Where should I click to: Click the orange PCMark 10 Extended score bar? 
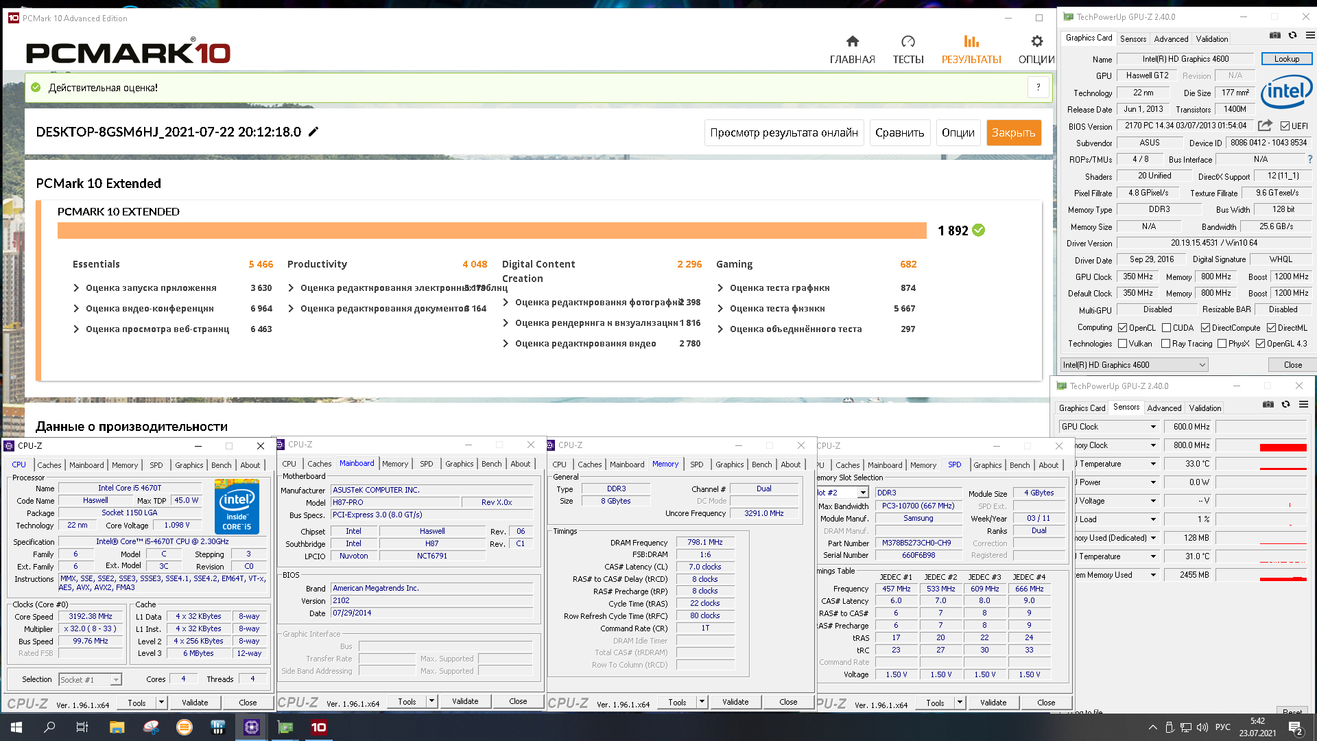click(492, 231)
